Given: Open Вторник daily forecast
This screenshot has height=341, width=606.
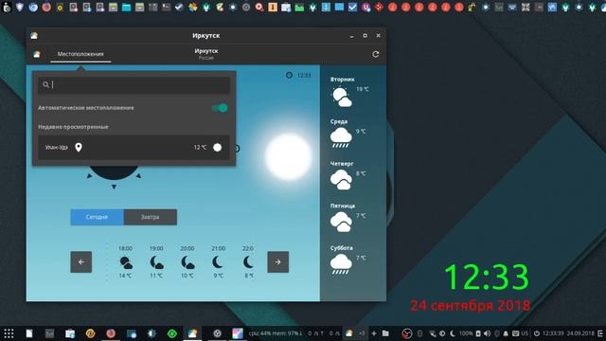Looking at the screenshot, I should click(349, 92).
